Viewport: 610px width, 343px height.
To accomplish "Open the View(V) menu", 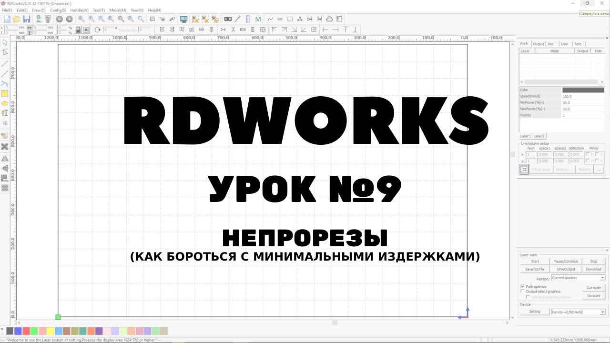I will pos(137,10).
